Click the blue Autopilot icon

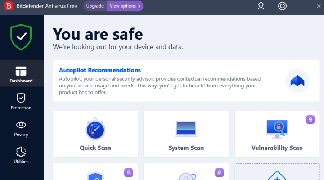point(297,81)
